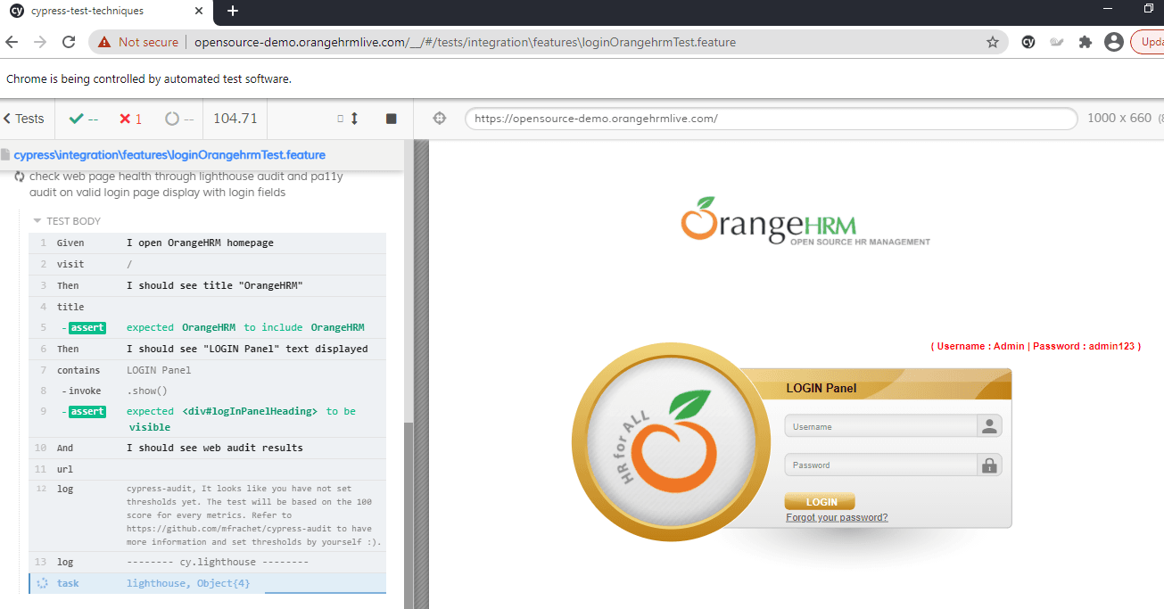Click the LOGIN Panel heading

(x=821, y=388)
